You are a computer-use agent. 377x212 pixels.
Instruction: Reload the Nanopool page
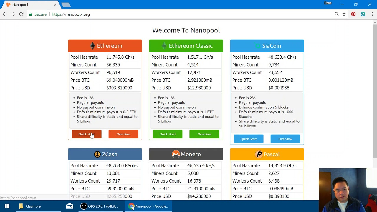point(21,14)
